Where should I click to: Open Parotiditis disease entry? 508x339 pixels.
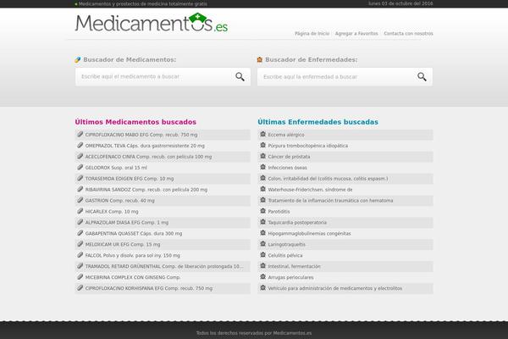tap(279, 212)
